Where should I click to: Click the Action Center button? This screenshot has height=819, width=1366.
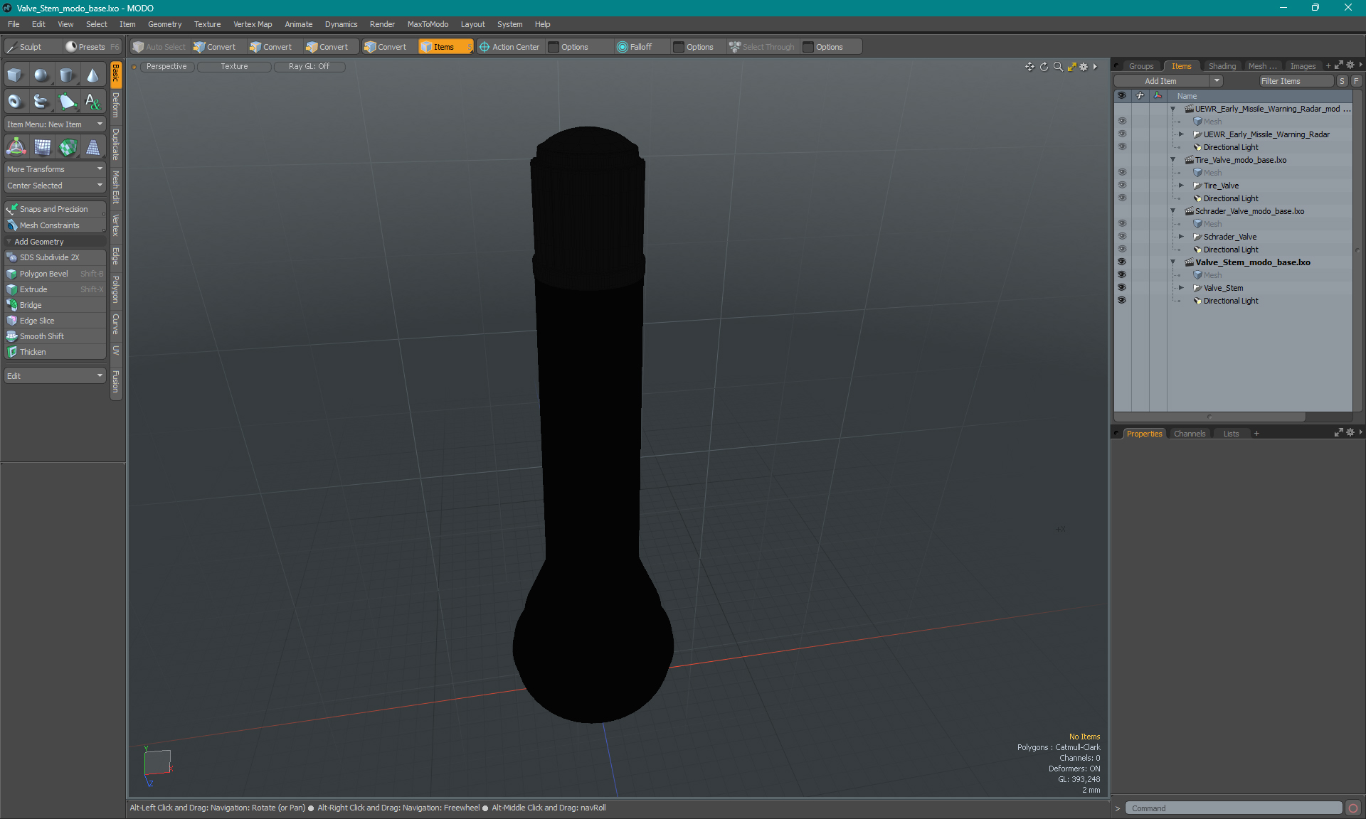[x=509, y=47]
